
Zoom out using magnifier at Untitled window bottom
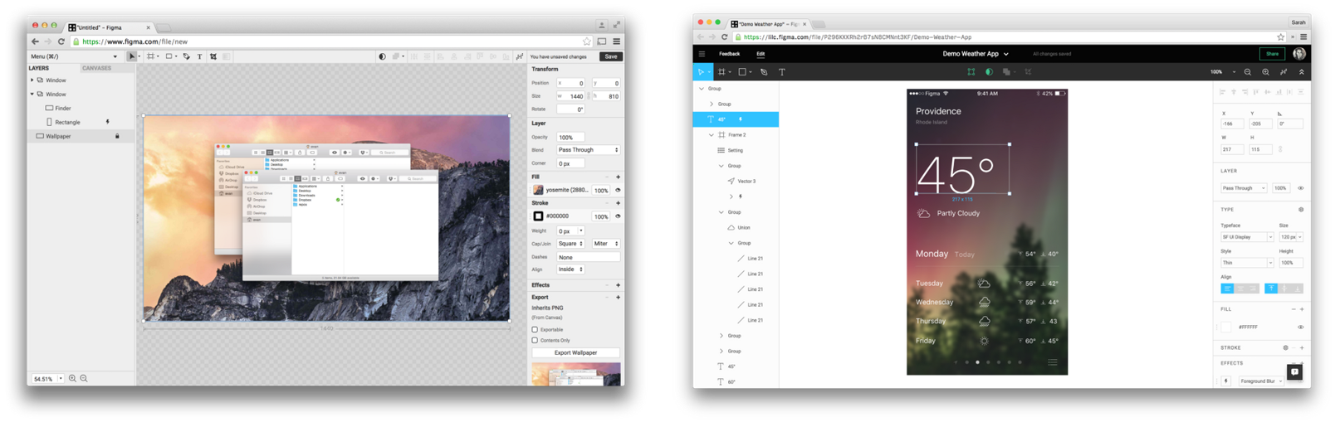(x=84, y=378)
